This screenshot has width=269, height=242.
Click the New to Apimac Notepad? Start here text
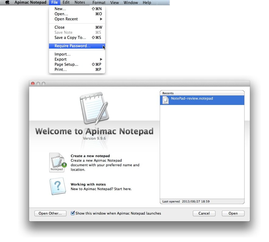click(x=101, y=189)
